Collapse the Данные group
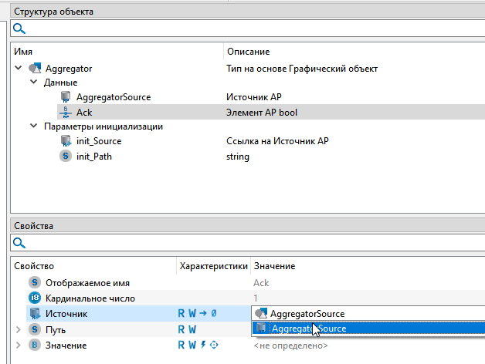The image size is (485, 364). tap(33, 83)
